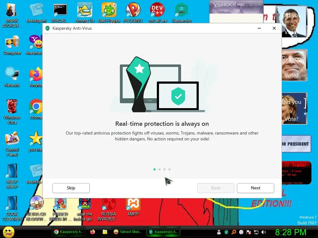
Task: Click the McCain 'Did you Vote?' gadget
Action: tap(294, 65)
